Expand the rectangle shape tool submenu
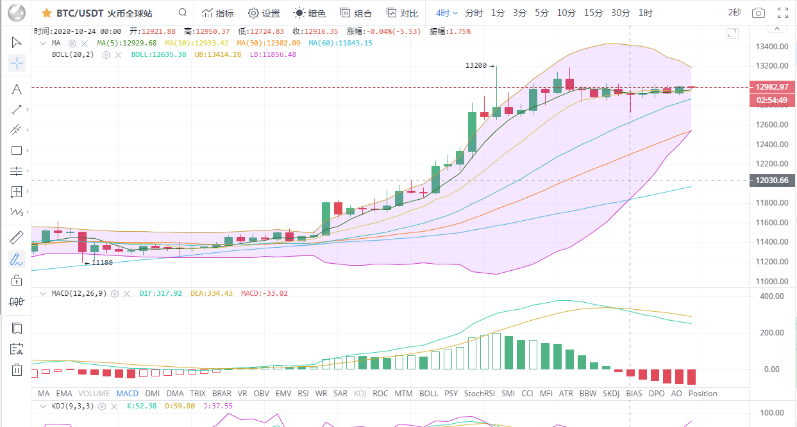 coord(29,151)
